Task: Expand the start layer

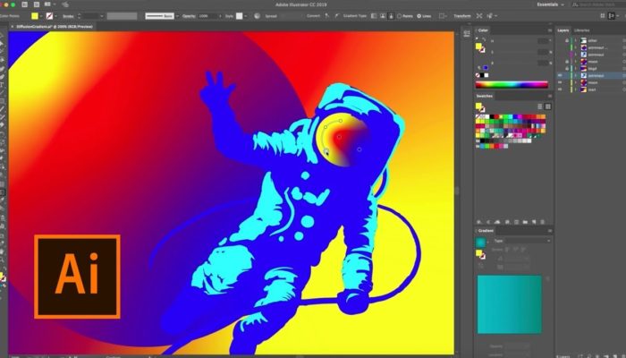Action: tap(576, 89)
